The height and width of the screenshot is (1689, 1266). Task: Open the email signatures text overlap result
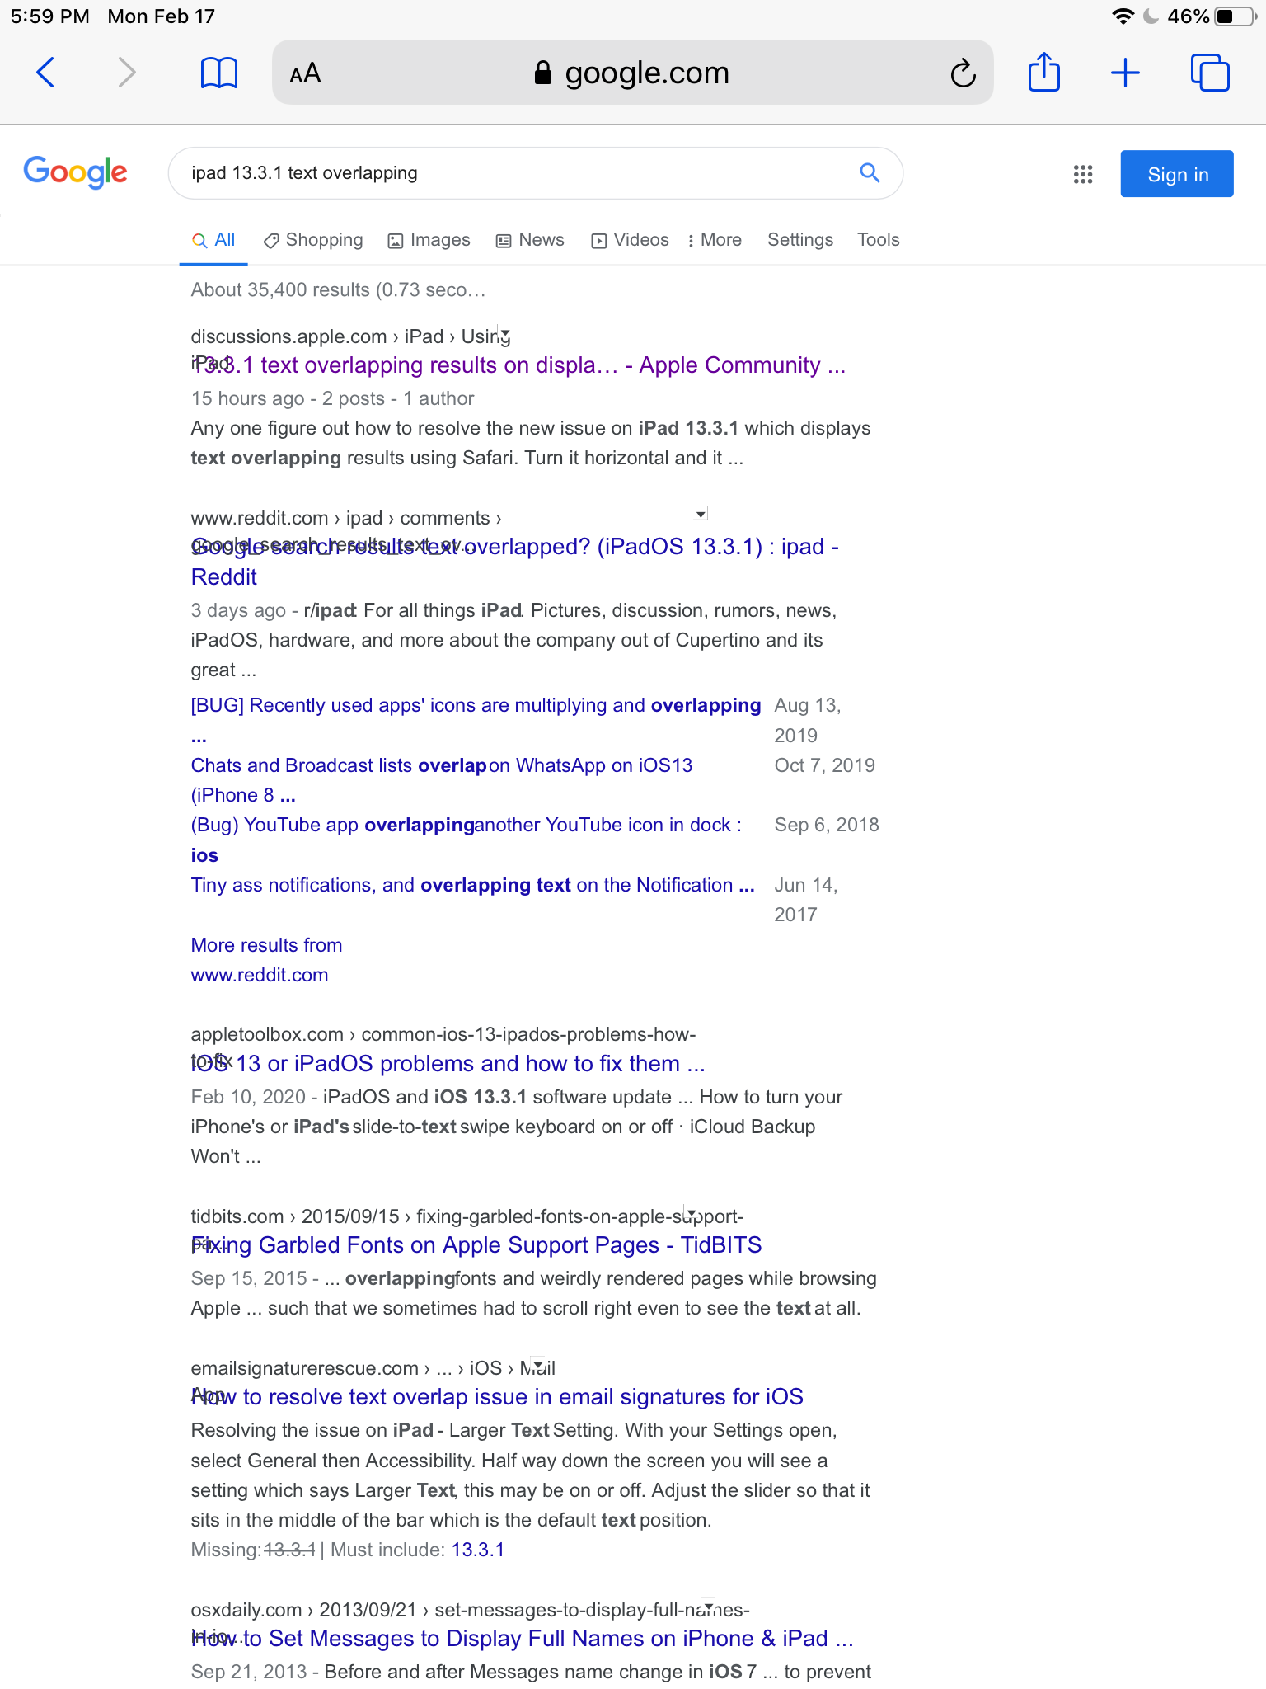497,1397
